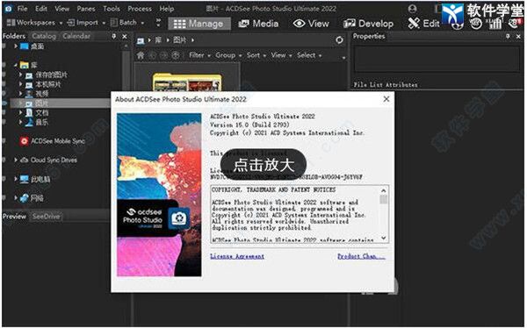Close the About ACDSee Photo Studio dialog
The height and width of the screenshot is (328, 527).
click(x=386, y=99)
